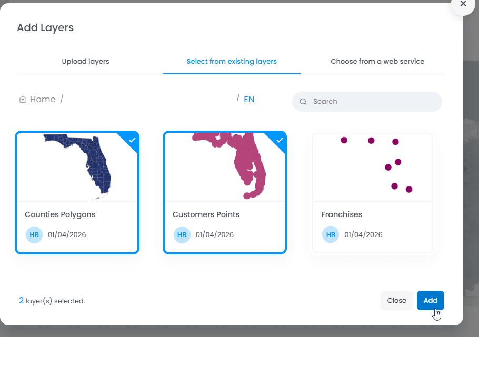Open Select from existing layers tab
The height and width of the screenshot is (373, 479).
click(x=232, y=62)
